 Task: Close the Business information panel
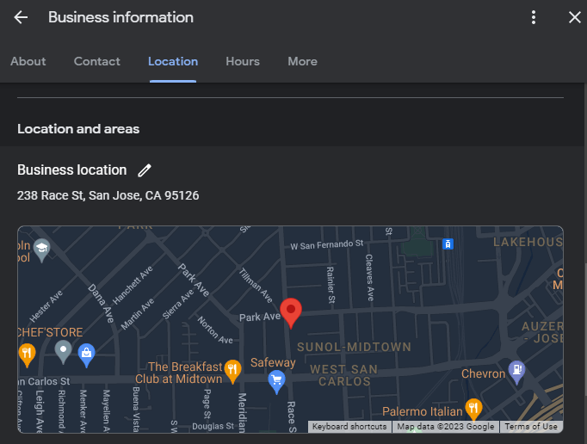coord(575,17)
